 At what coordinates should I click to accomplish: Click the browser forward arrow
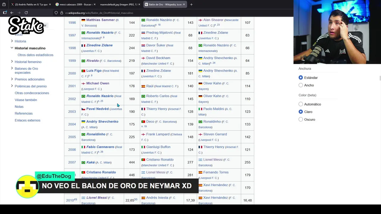[19, 13]
